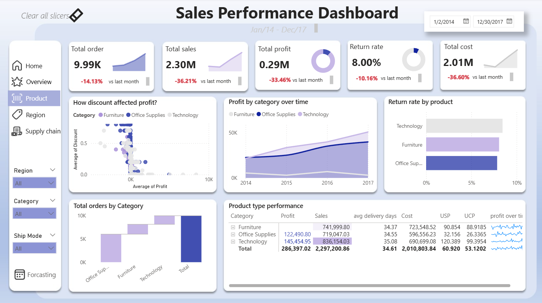This screenshot has width=542, height=303.
Task: Open the end date calendar picker icon
Action: 510,21
